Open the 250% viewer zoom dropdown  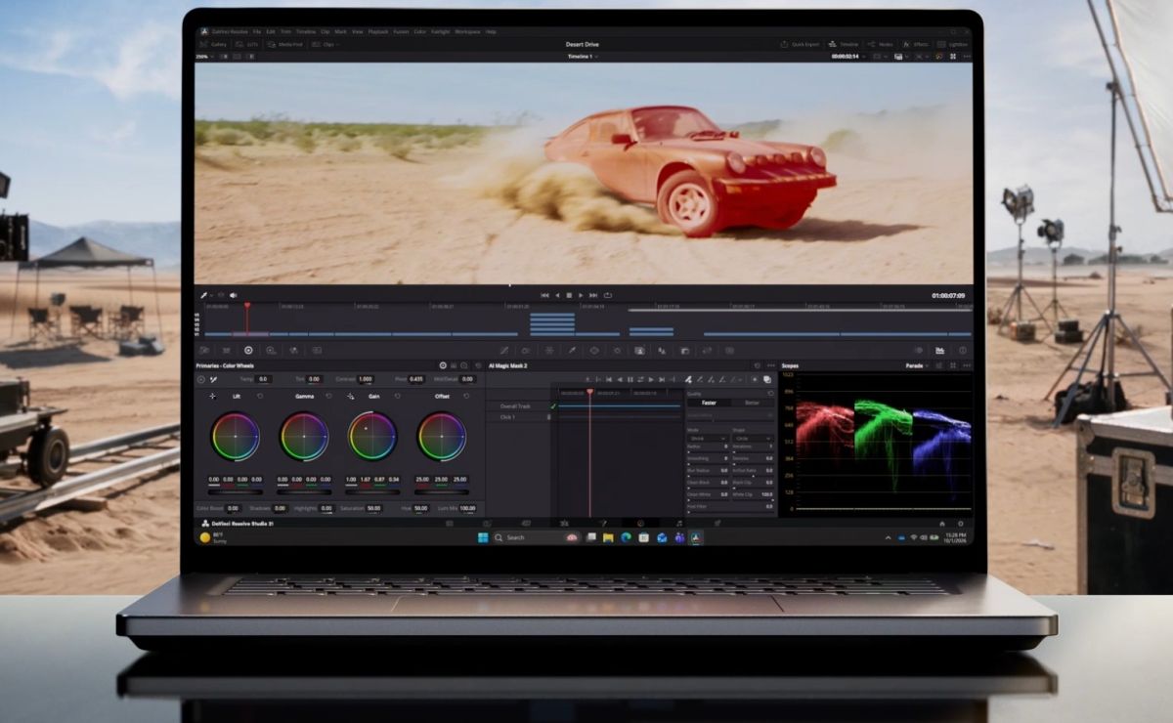point(204,57)
